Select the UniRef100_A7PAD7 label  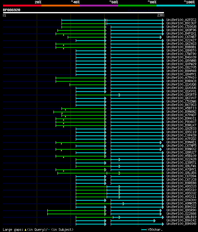coord(181,115)
